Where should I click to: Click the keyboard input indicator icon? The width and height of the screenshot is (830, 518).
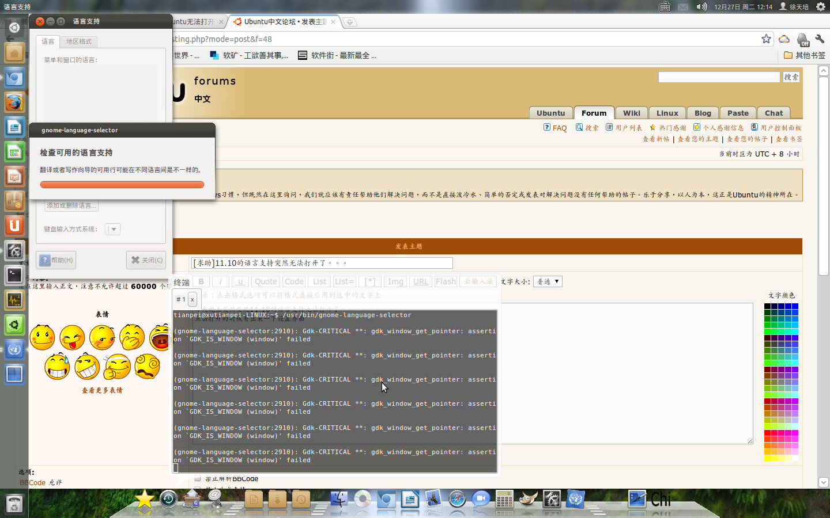(x=665, y=7)
